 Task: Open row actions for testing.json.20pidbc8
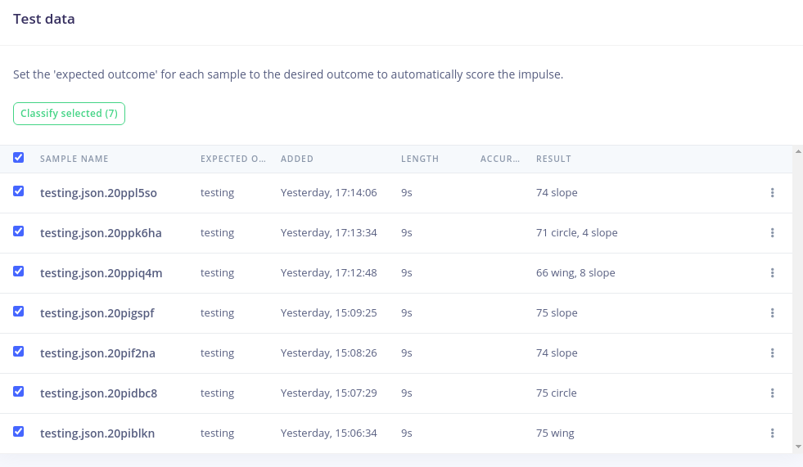tap(772, 393)
